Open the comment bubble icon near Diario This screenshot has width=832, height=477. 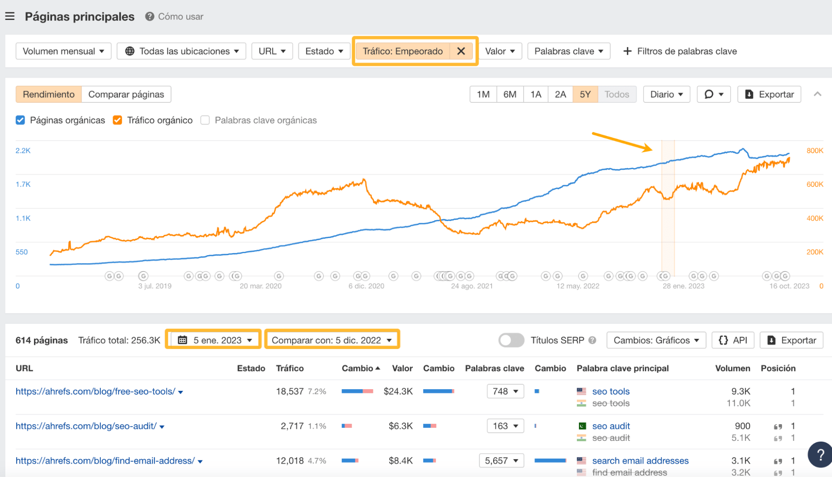tap(710, 94)
